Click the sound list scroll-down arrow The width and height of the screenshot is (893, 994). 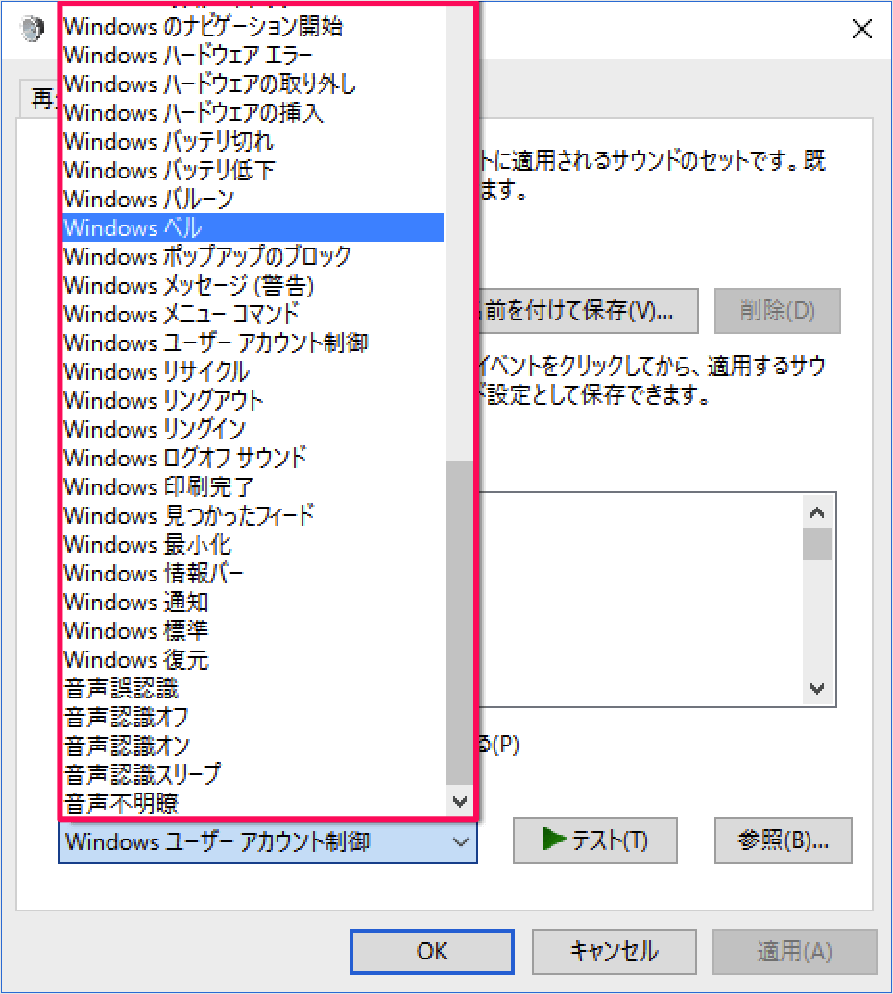pyautogui.click(x=459, y=802)
